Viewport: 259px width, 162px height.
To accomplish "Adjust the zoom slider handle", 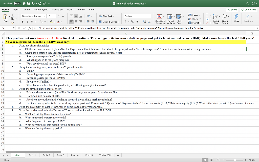I will 235,160.
